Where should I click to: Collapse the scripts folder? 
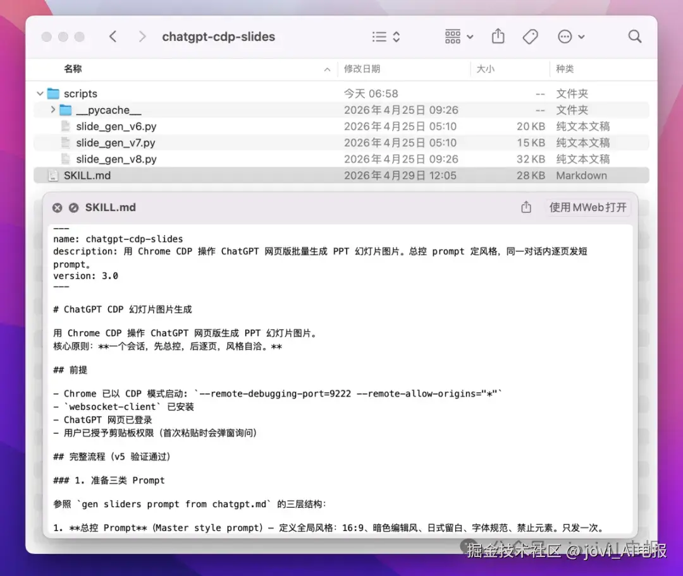40,93
